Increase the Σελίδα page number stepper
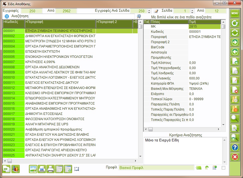The width and height of the screenshot is (243, 178). pyautogui.click(x=192, y=10)
